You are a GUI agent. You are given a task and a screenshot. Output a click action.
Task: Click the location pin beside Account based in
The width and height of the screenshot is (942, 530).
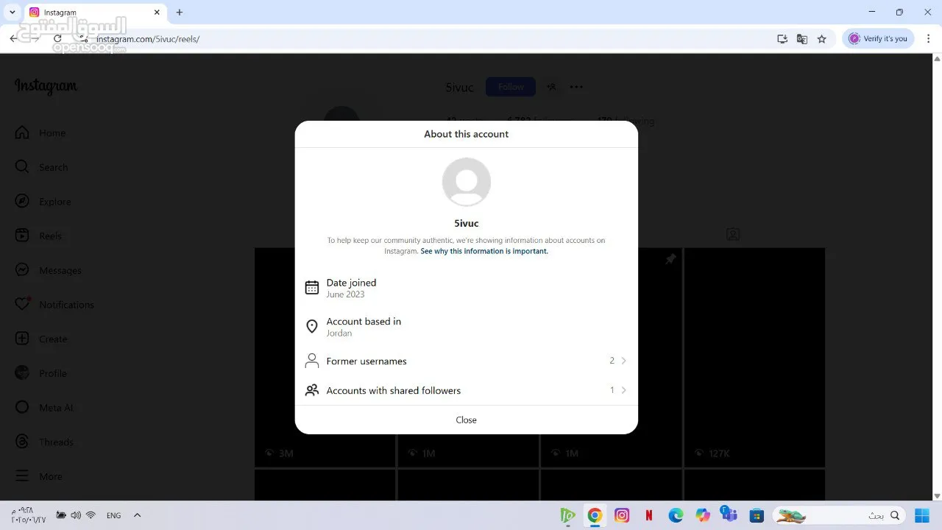point(312,326)
